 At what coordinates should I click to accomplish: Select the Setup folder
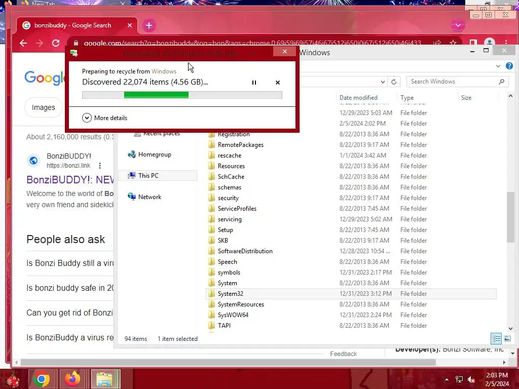click(351, 229)
